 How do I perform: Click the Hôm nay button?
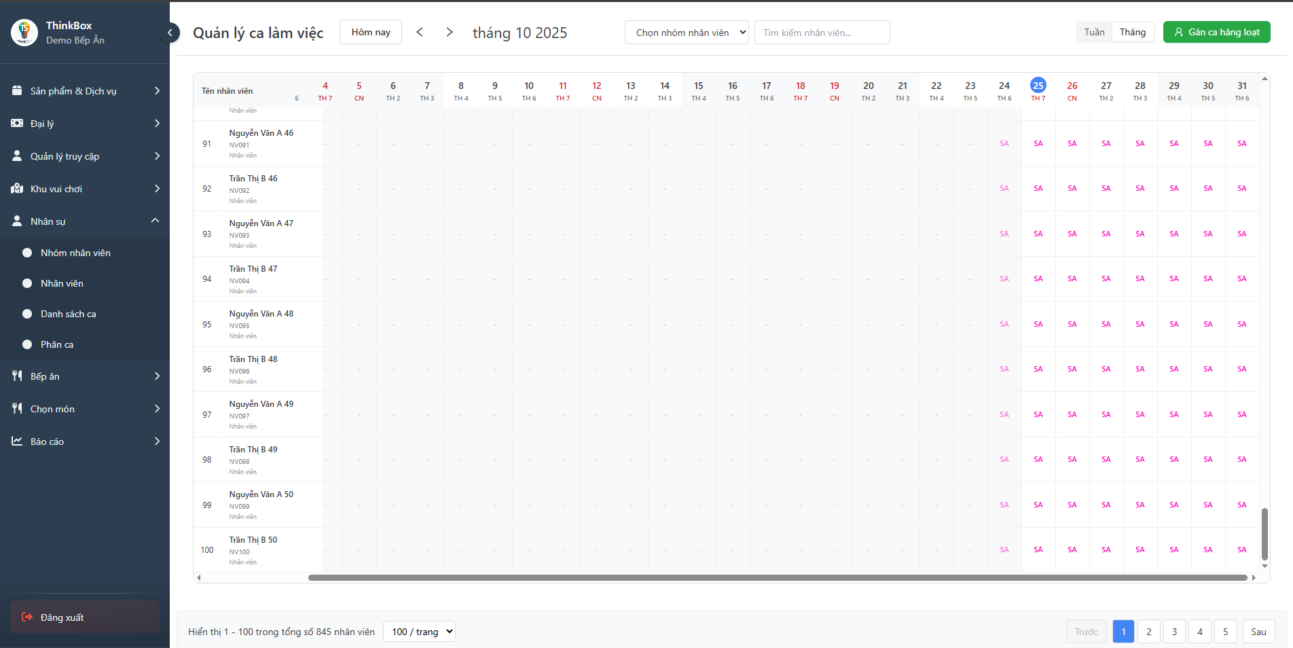371,32
